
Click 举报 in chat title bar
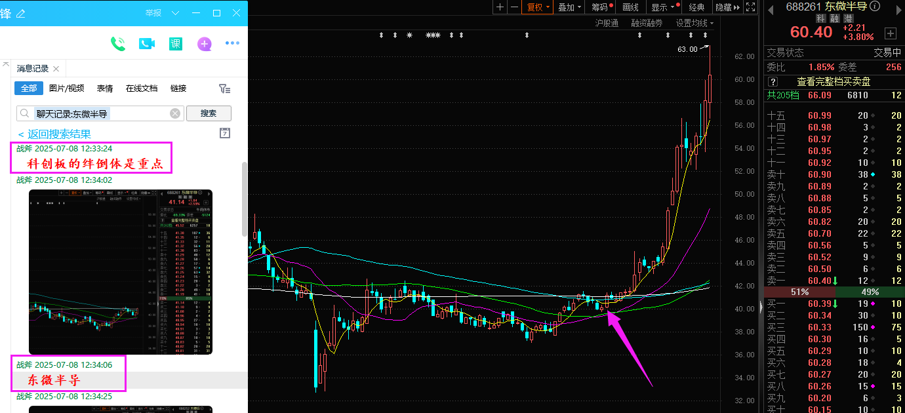(x=153, y=13)
